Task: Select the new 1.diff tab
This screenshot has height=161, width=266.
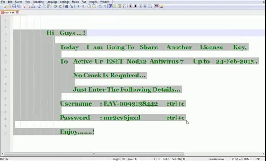Action: 9,13
